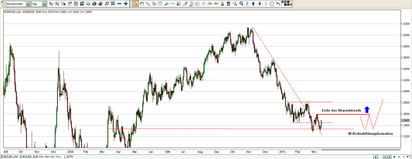Pick the green color swatch
This screenshot has width=412, height=159.
285,2
